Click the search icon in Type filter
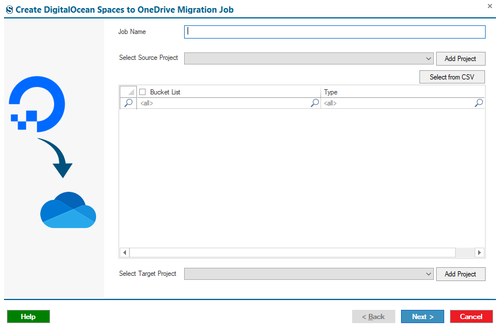This screenshot has height=330, width=500. 479,103
